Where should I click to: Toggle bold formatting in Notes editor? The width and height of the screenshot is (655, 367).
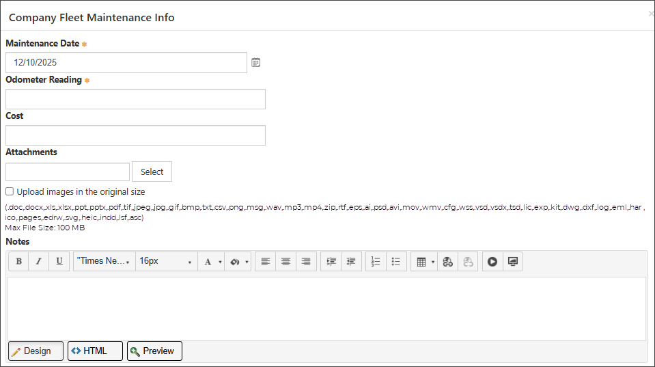pyautogui.click(x=19, y=261)
